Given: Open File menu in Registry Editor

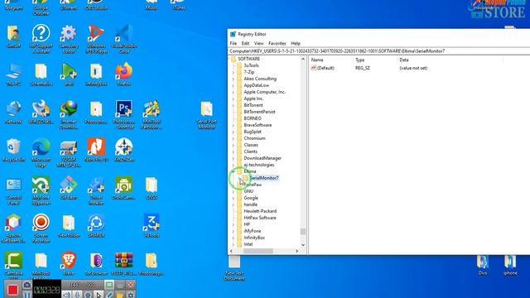Looking at the screenshot, I should tap(234, 43).
